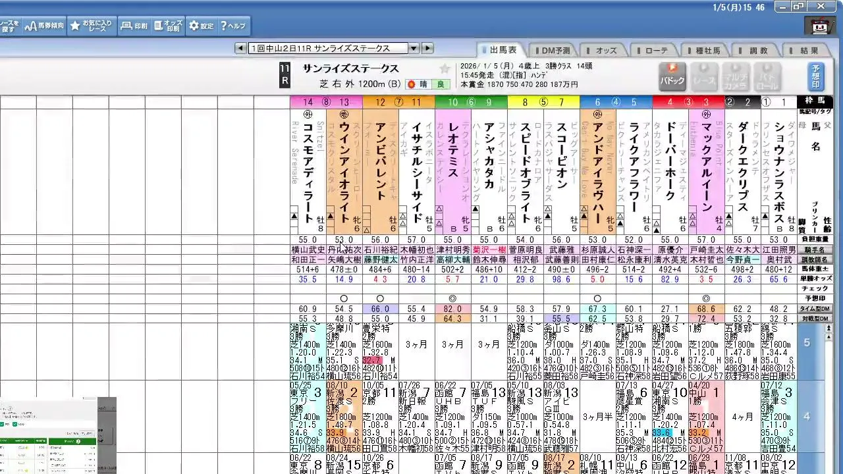
Task: Click the blue 予想印 button
Action: (815, 77)
